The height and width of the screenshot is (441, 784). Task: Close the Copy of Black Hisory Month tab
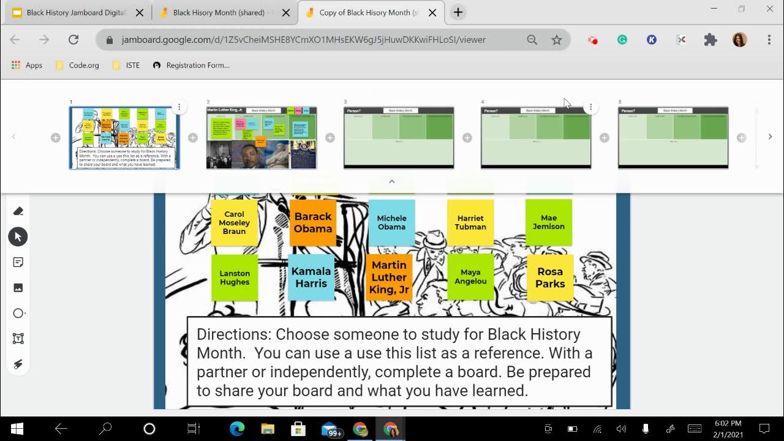click(x=433, y=12)
